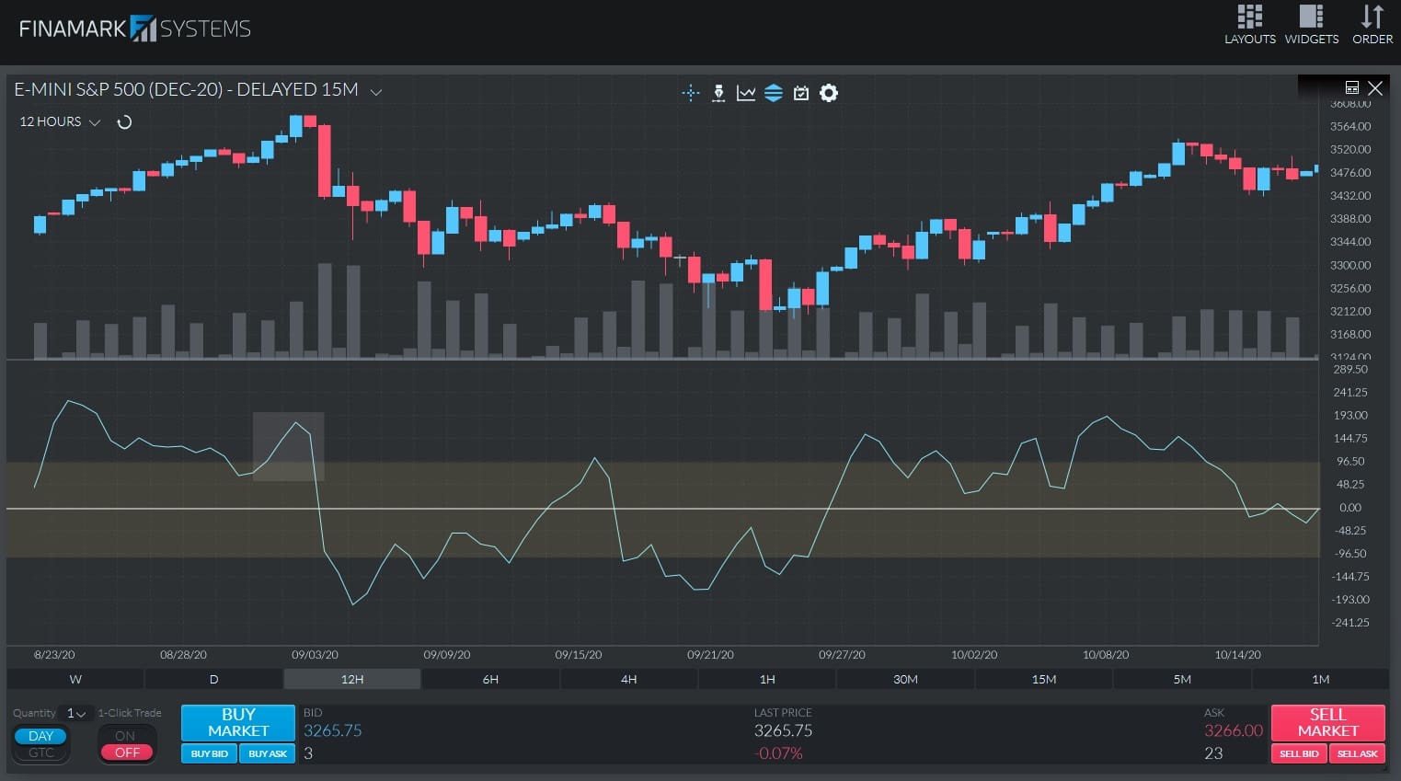1401x781 pixels.
Task: Select the DAY order duration
Action: 40,735
